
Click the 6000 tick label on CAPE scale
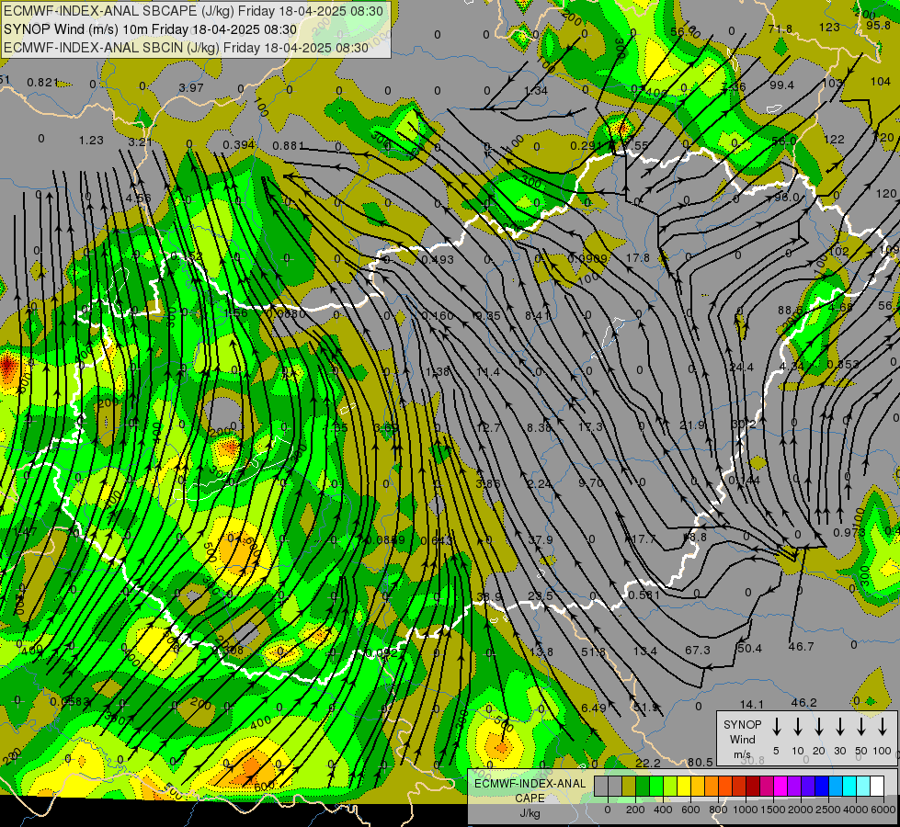(883, 810)
